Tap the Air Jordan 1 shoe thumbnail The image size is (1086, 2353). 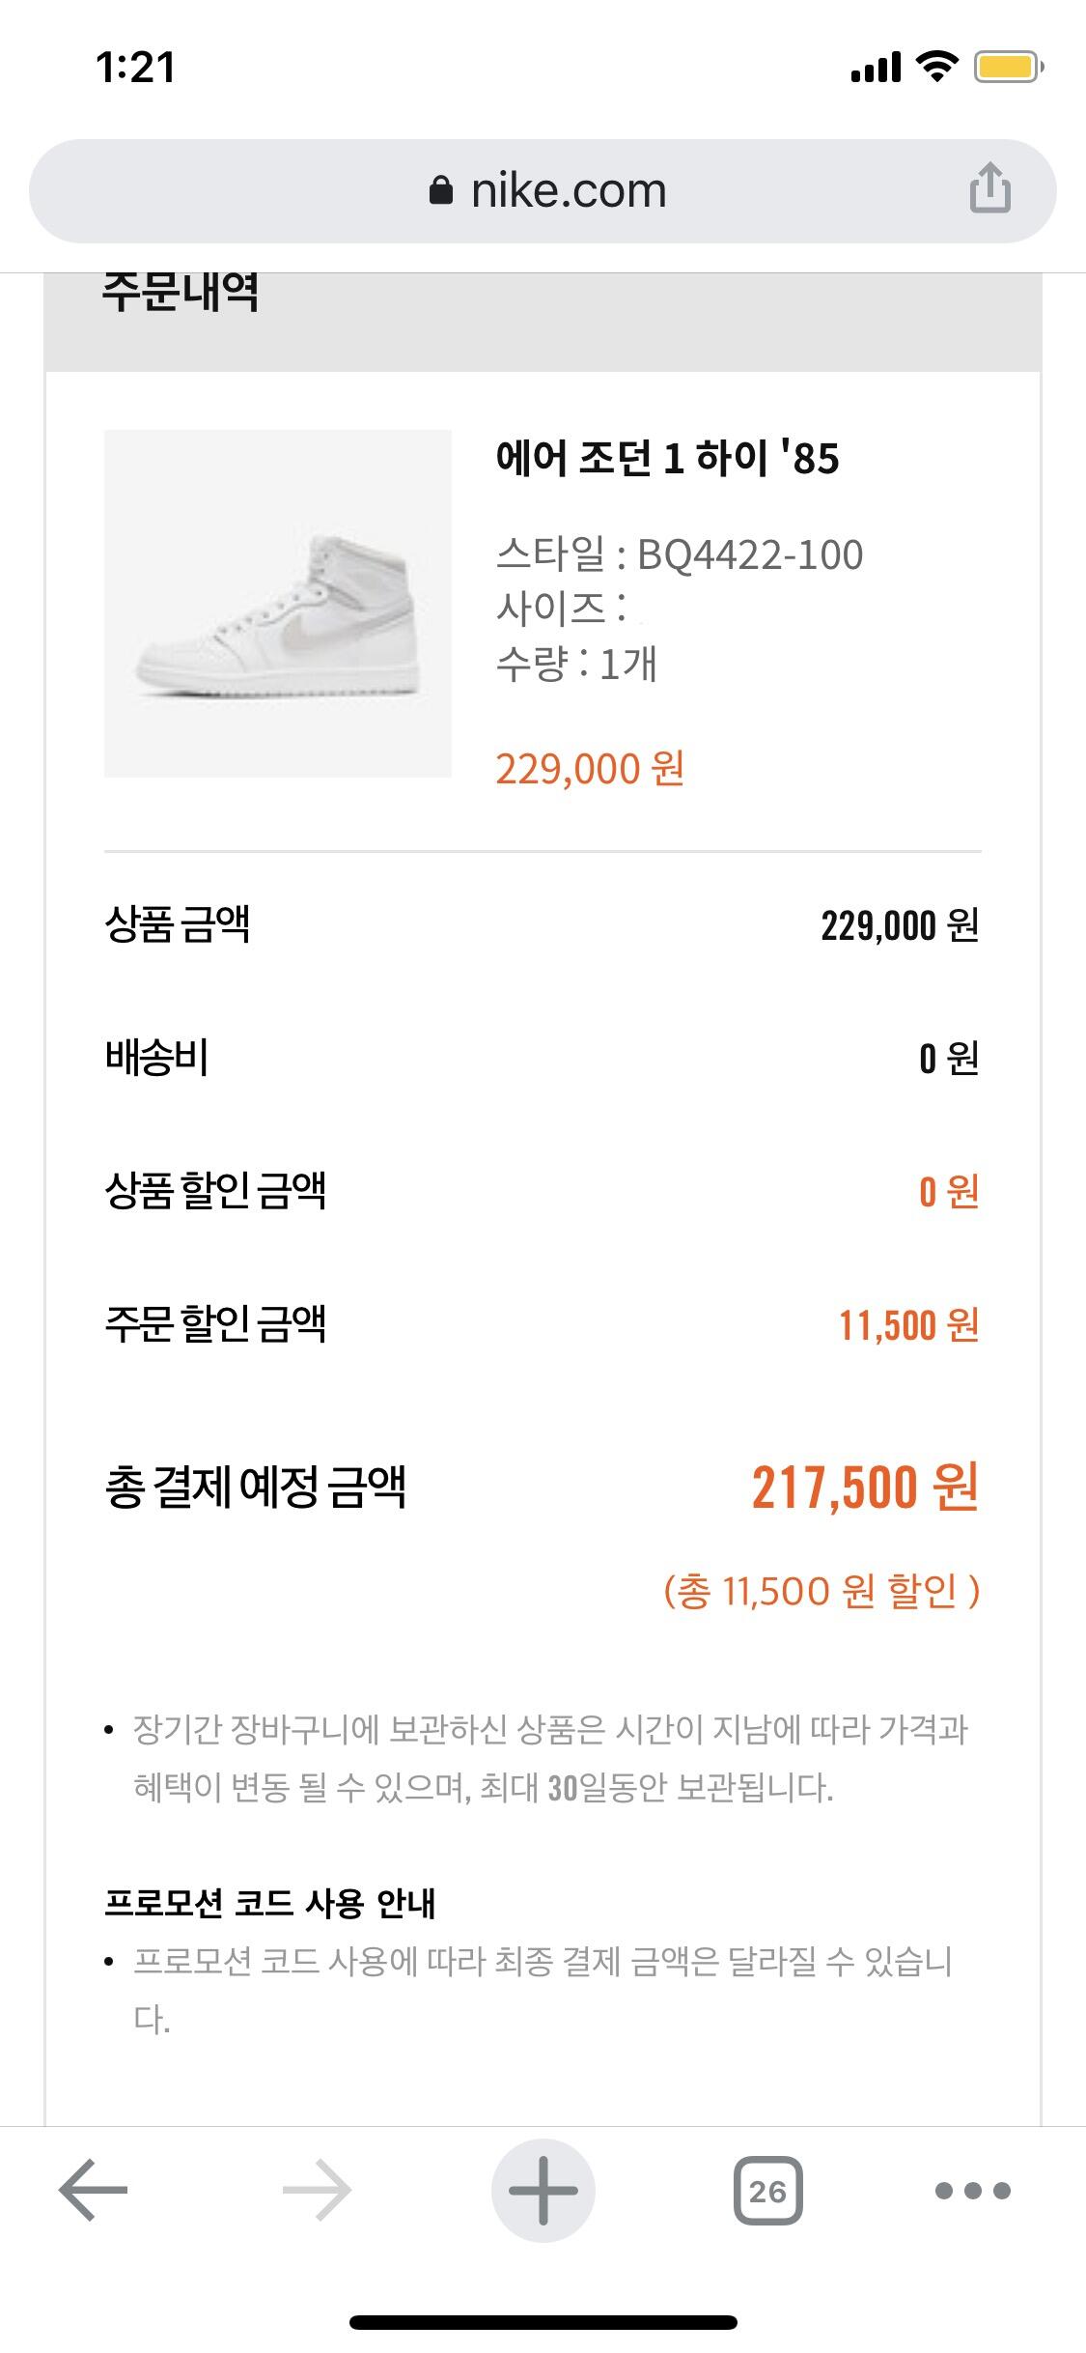[278, 604]
